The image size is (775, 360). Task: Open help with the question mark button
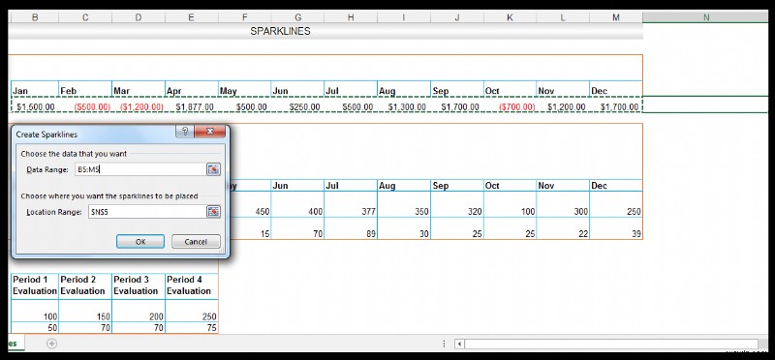tap(185, 132)
